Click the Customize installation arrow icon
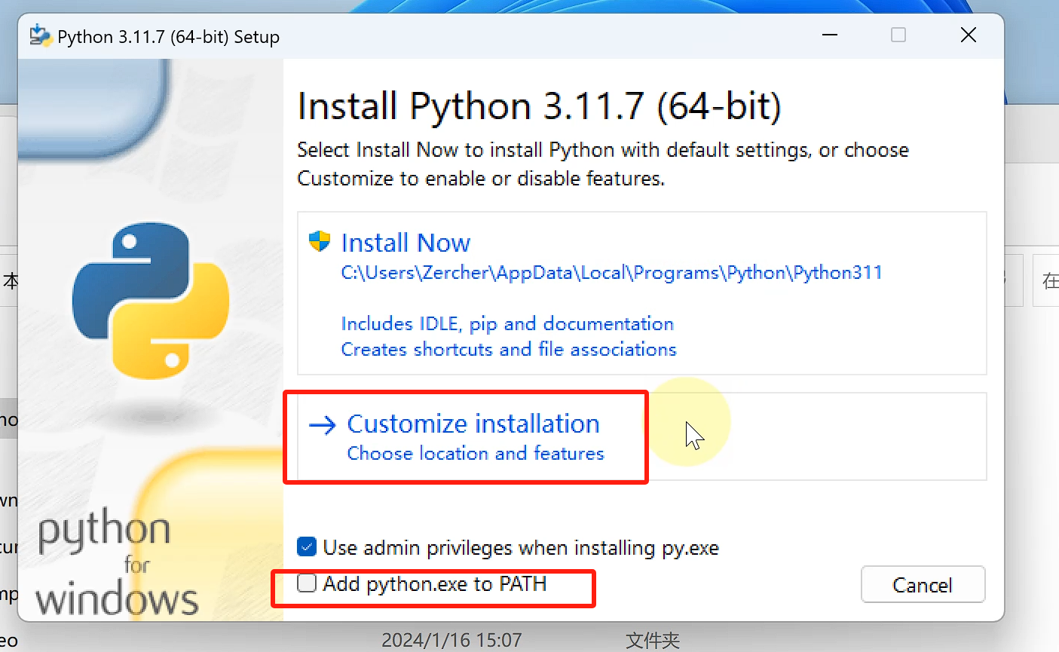Screen dimensions: 1059x652 pos(323,425)
